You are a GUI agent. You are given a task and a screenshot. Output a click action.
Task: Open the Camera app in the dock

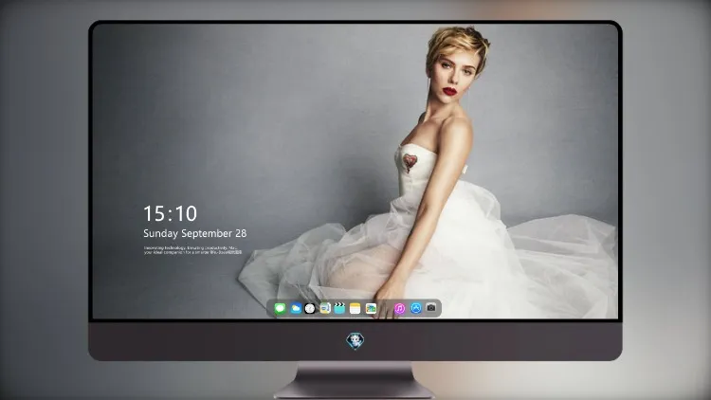coord(431,308)
